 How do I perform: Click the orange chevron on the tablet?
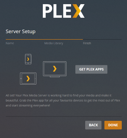[28, 79]
